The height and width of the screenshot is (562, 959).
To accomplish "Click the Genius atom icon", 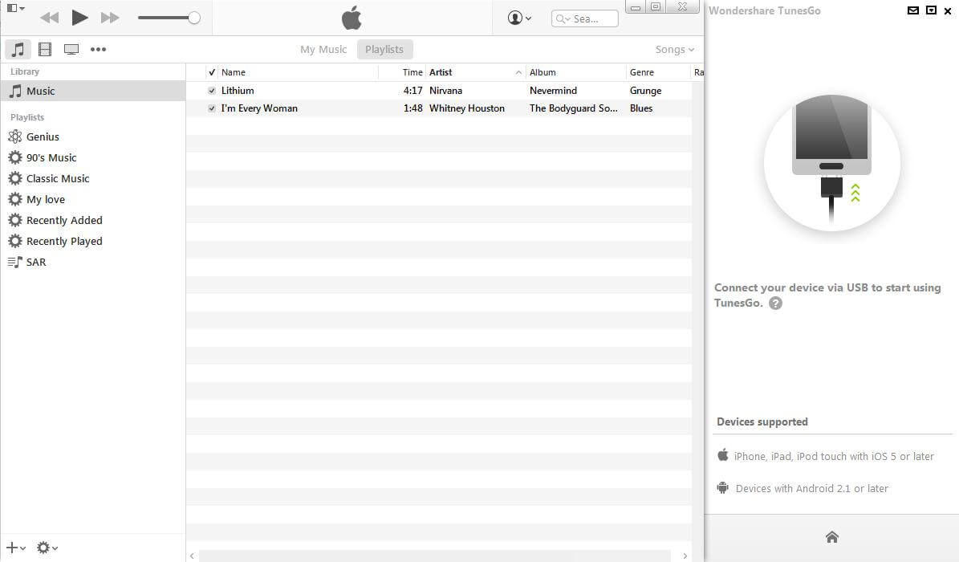I will pos(15,136).
